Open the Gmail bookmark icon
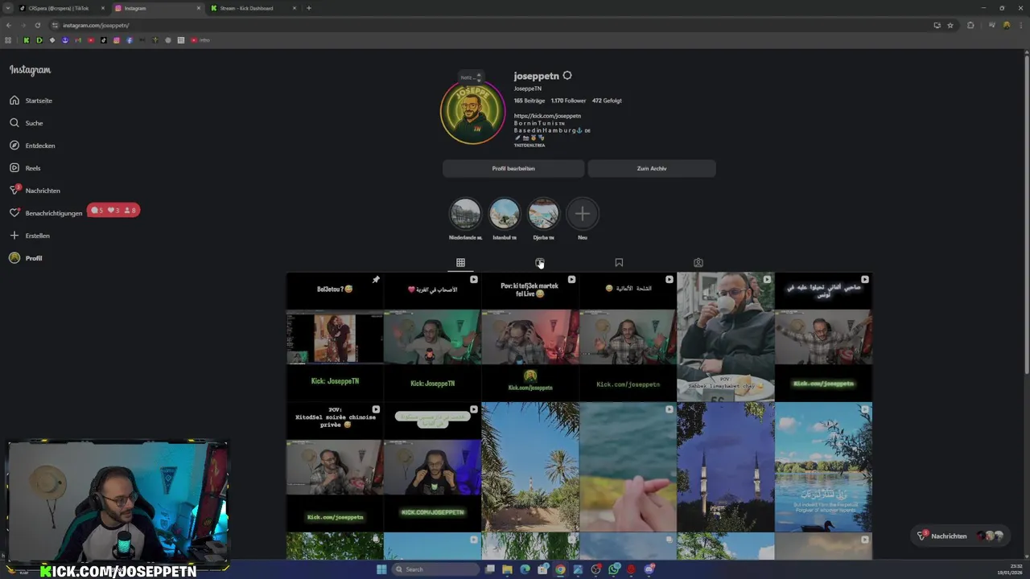The width and height of the screenshot is (1030, 579). (78, 40)
